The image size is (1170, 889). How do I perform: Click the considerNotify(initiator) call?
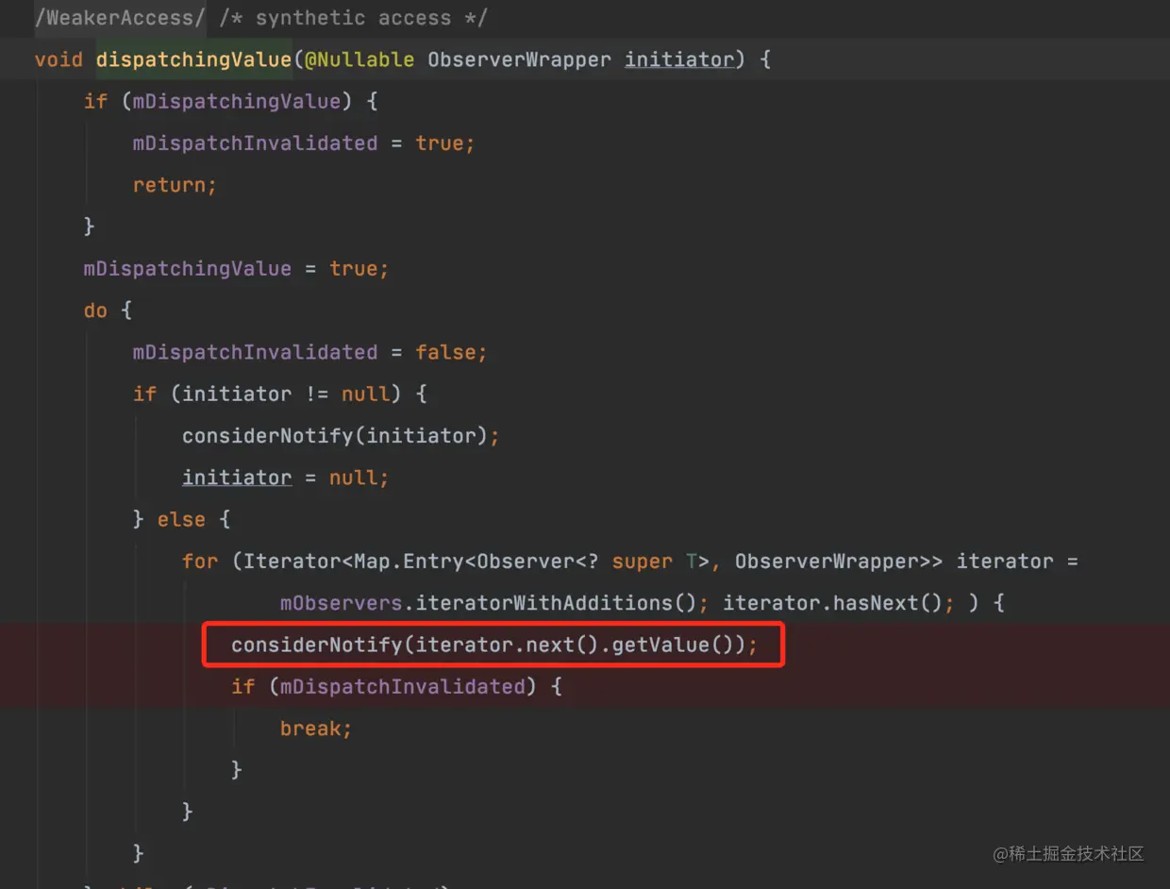[341, 435]
